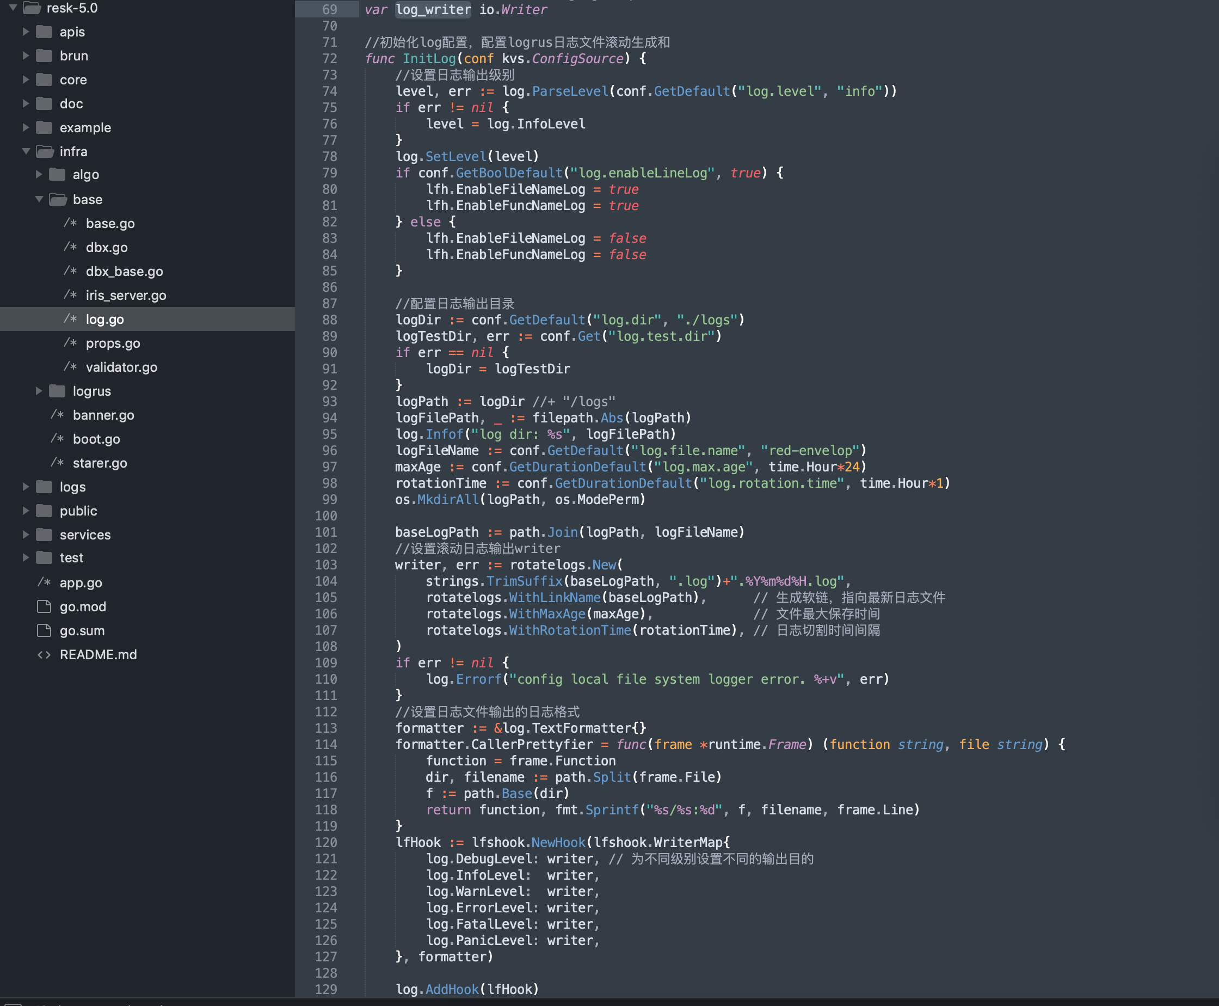Expand the brun folder arrow
The height and width of the screenshot is (1006, 1219).
(x=26, y=55)
